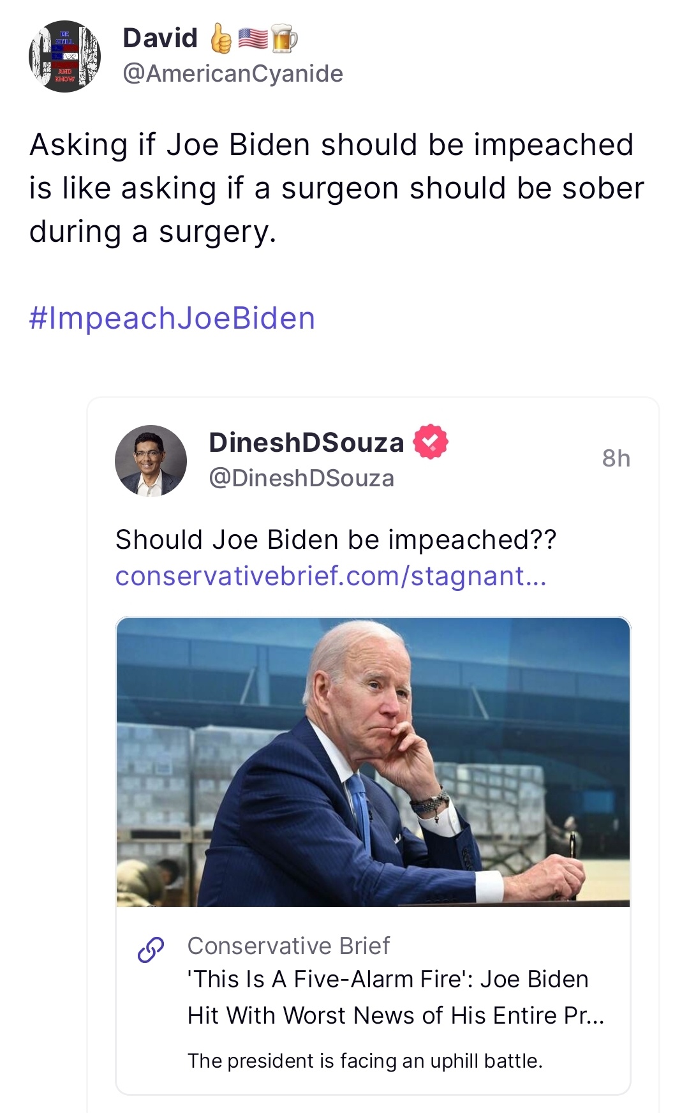The width and height of the screenshot is (689, 1113).
Task: Follow the conservativebrief.com/stagnant link
Action: [x=330, y=576]
